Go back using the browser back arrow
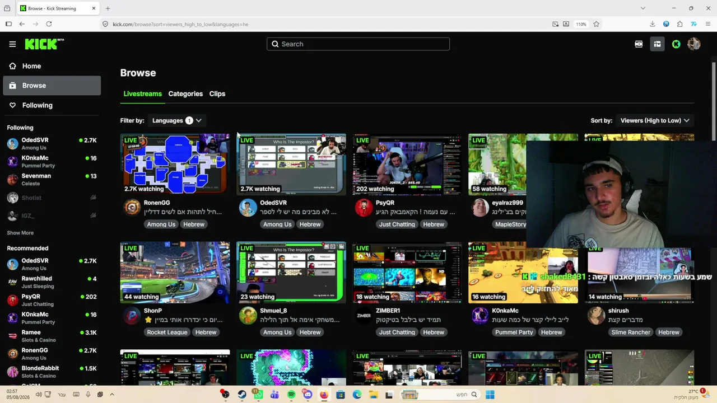Image resolution: width=717 pixels, height=403 pixels. coord(22,24)
